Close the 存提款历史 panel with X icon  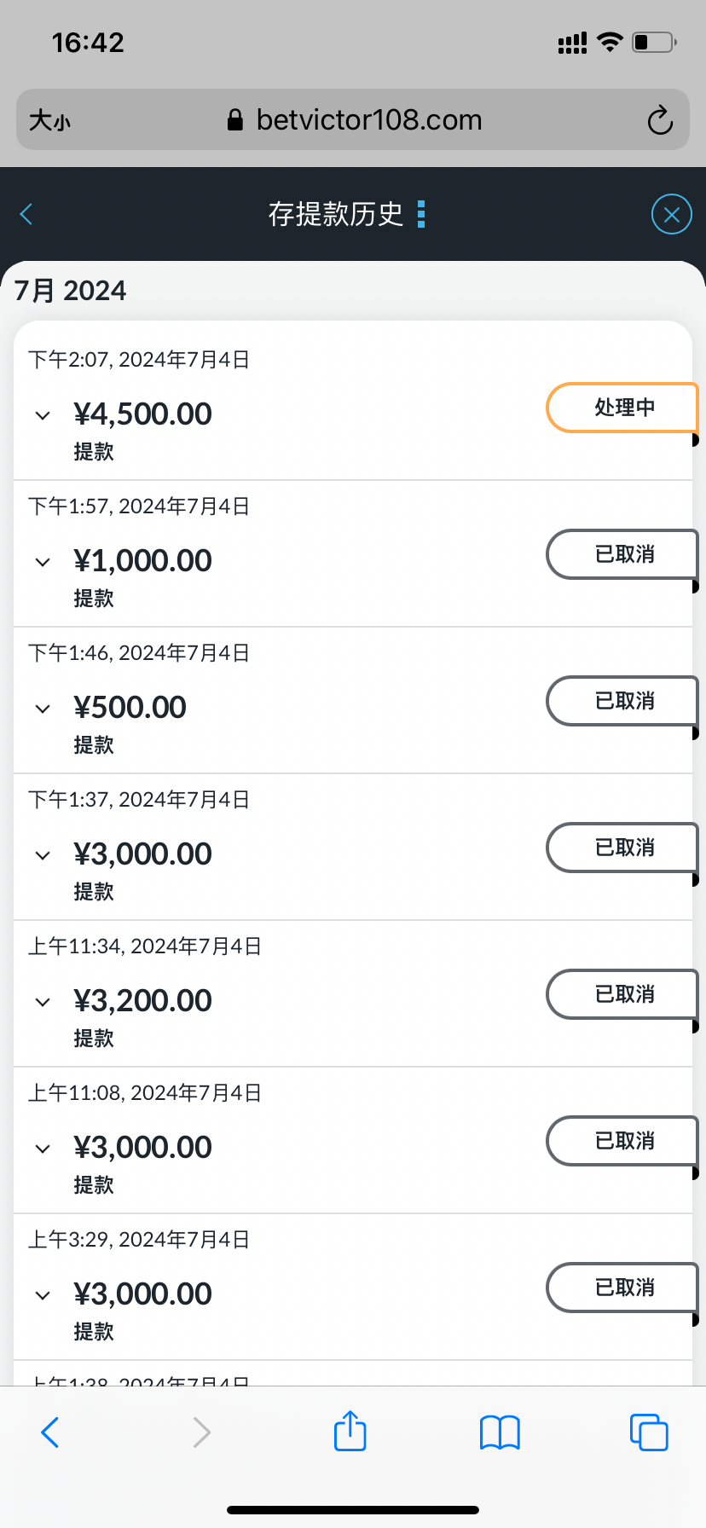[671, 214]
